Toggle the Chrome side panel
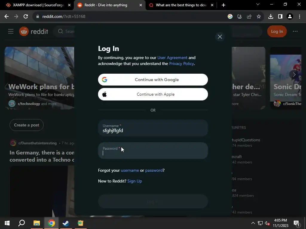The width and height of the screenshot is (306, 229). click(x=280, y=17)
